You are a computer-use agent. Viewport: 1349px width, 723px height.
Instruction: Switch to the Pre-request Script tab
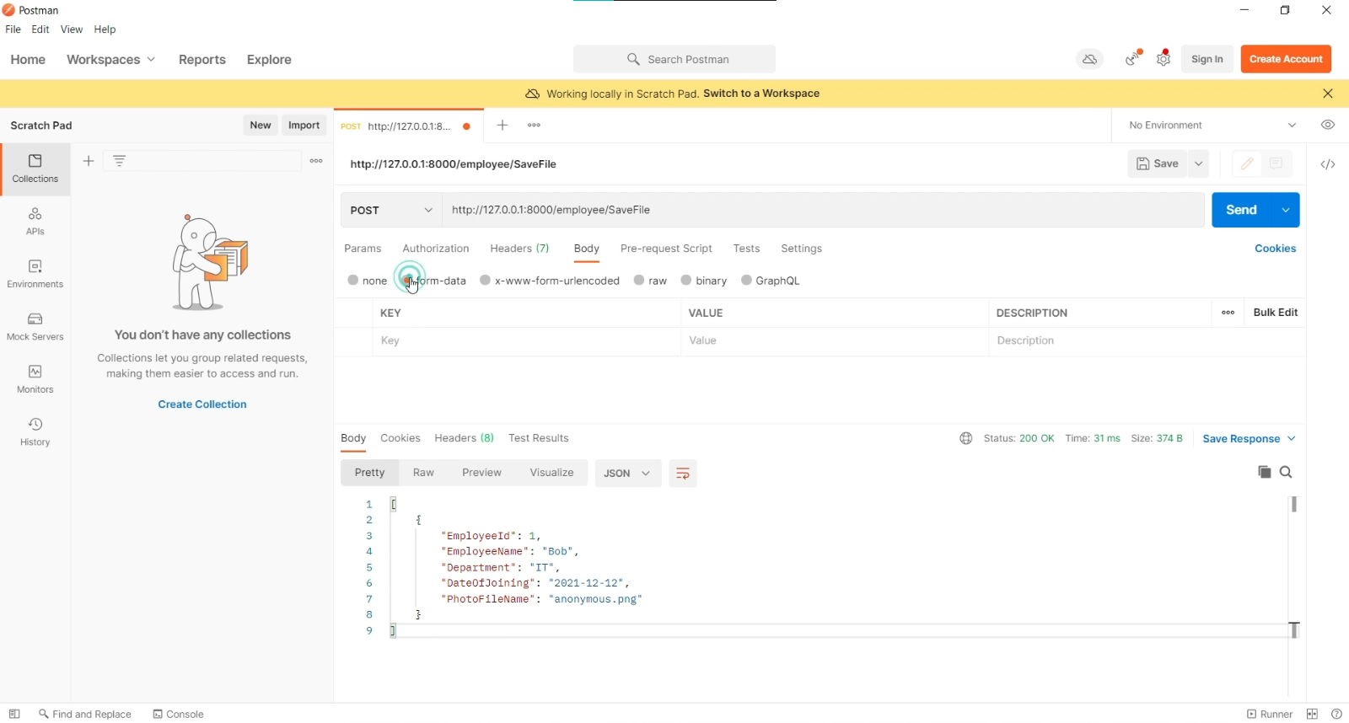tap(666, 249)
